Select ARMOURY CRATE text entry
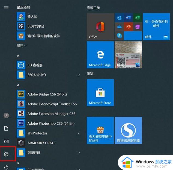The image size is (173, 170). 41,143
